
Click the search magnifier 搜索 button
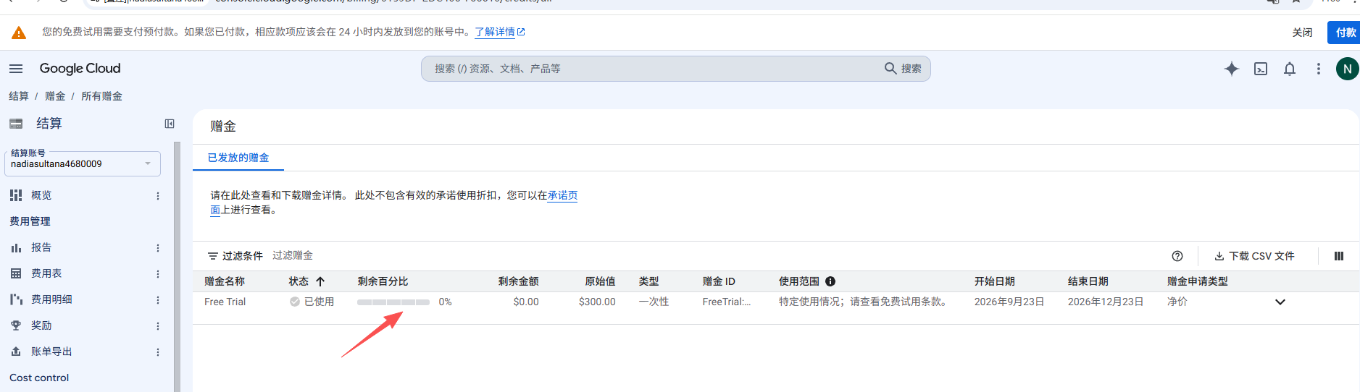point(903,69)
